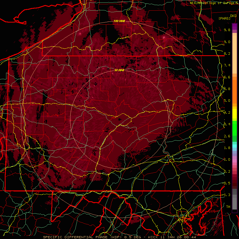Pick the pink segment of the color bar

(x=234, y=161)
